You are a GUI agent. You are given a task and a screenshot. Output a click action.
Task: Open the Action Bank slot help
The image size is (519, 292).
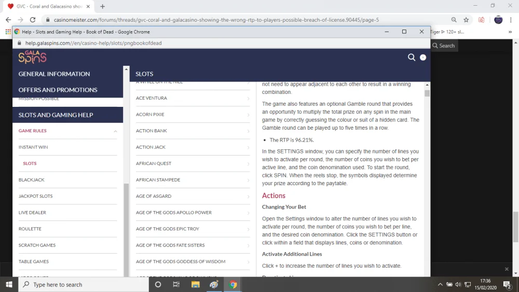tap(193, 131)
